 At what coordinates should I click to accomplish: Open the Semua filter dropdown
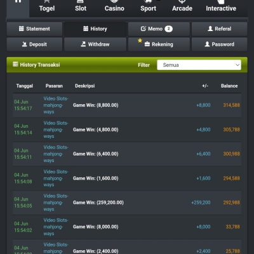(x=199, y=65)
